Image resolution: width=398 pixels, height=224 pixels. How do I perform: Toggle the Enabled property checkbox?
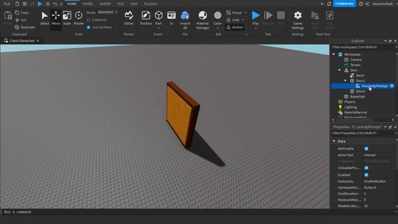tap(366, 175)
